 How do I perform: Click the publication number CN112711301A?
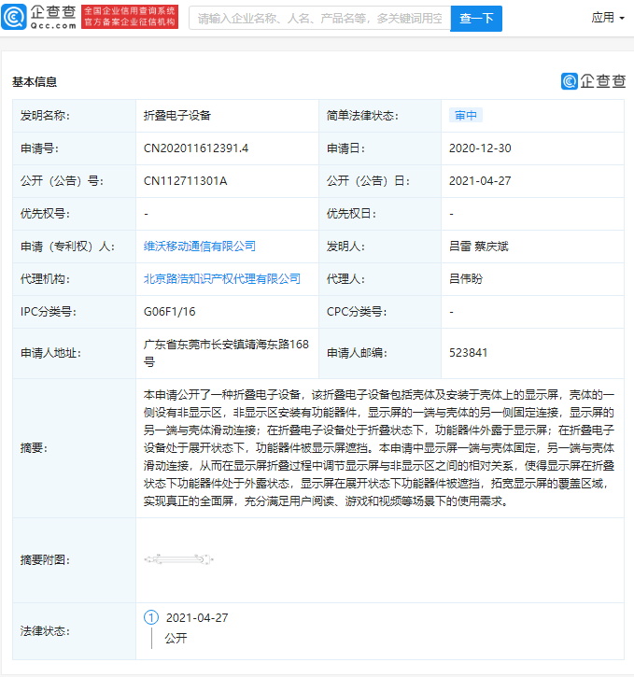[185, 181]
